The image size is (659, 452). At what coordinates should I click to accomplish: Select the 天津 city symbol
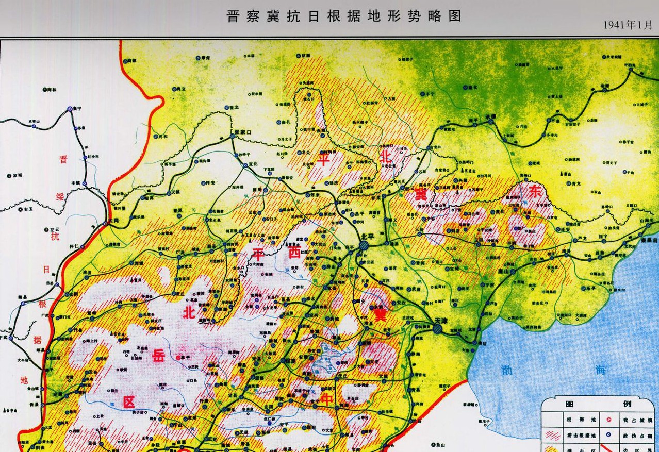tap(437, 329)
